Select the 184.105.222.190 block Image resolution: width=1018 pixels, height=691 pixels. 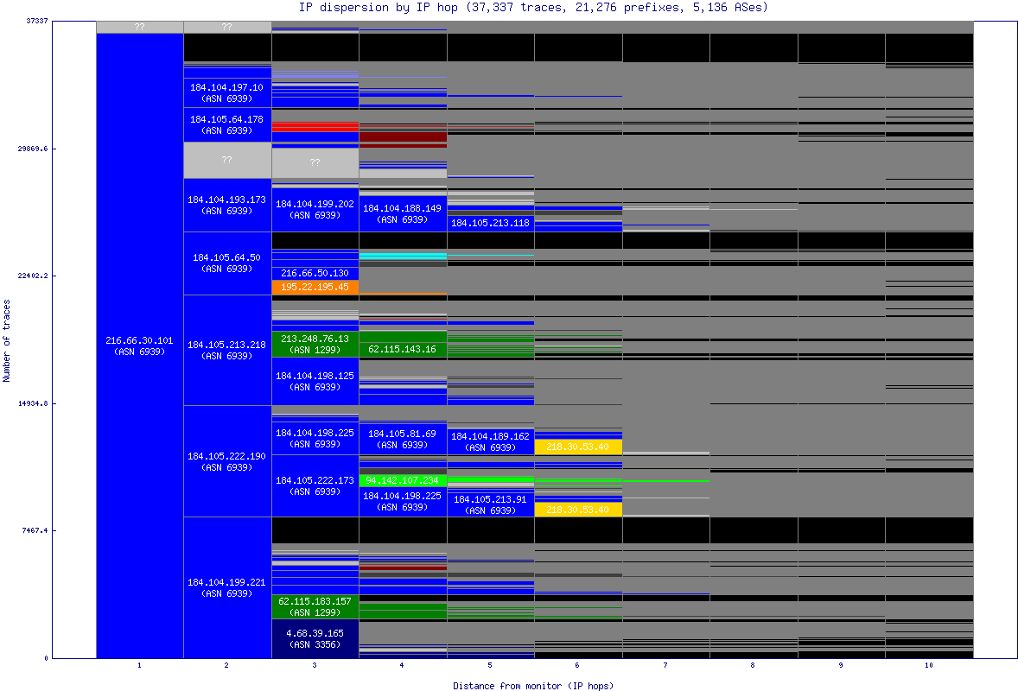click(227, 460)
